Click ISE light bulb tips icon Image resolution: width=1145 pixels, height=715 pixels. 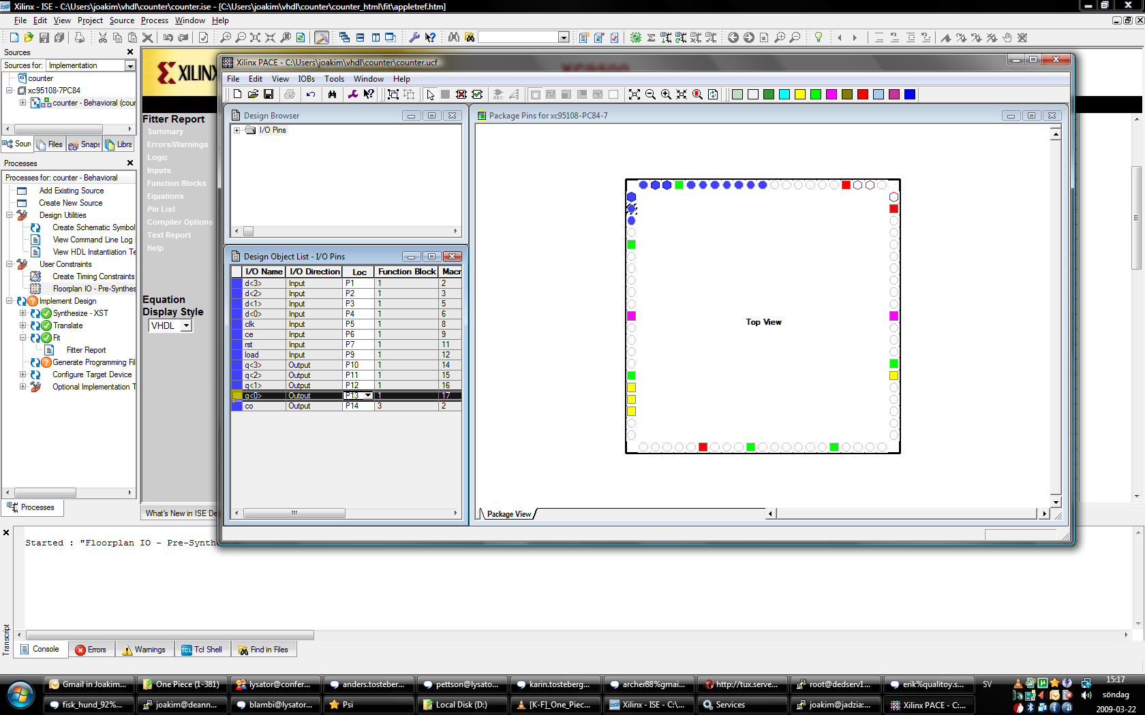point(819,37)
